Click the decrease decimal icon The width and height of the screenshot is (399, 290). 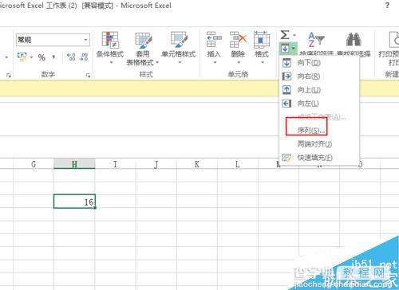pyautogui.click(x=84, y=57)
